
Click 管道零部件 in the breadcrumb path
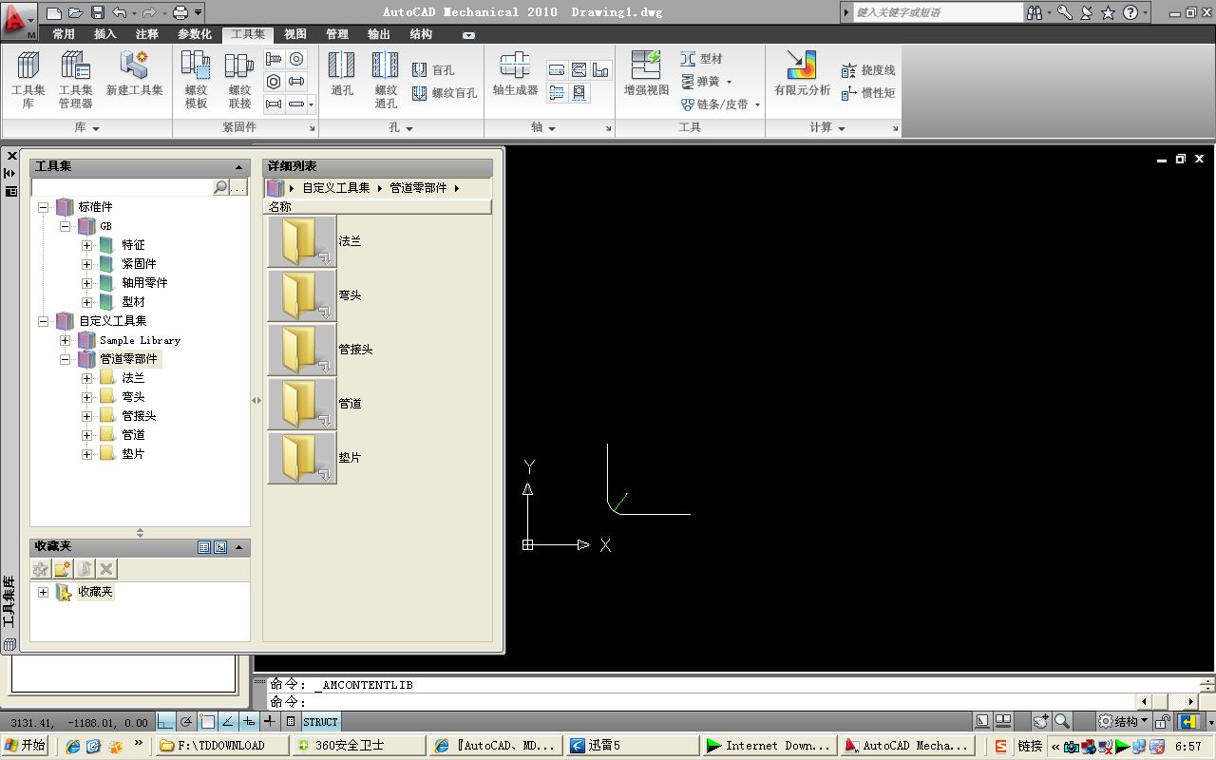point(418,188)
